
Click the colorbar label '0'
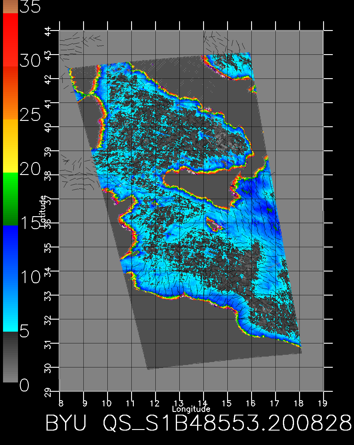coord(25,385)
